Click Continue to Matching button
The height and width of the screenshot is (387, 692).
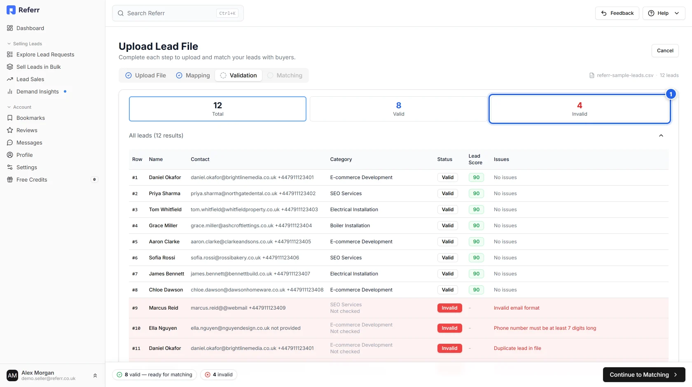(x=644, y=375)
